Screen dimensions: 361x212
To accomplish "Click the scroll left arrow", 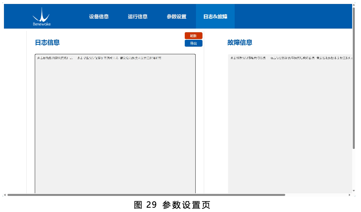I will (x=5, y=195).
